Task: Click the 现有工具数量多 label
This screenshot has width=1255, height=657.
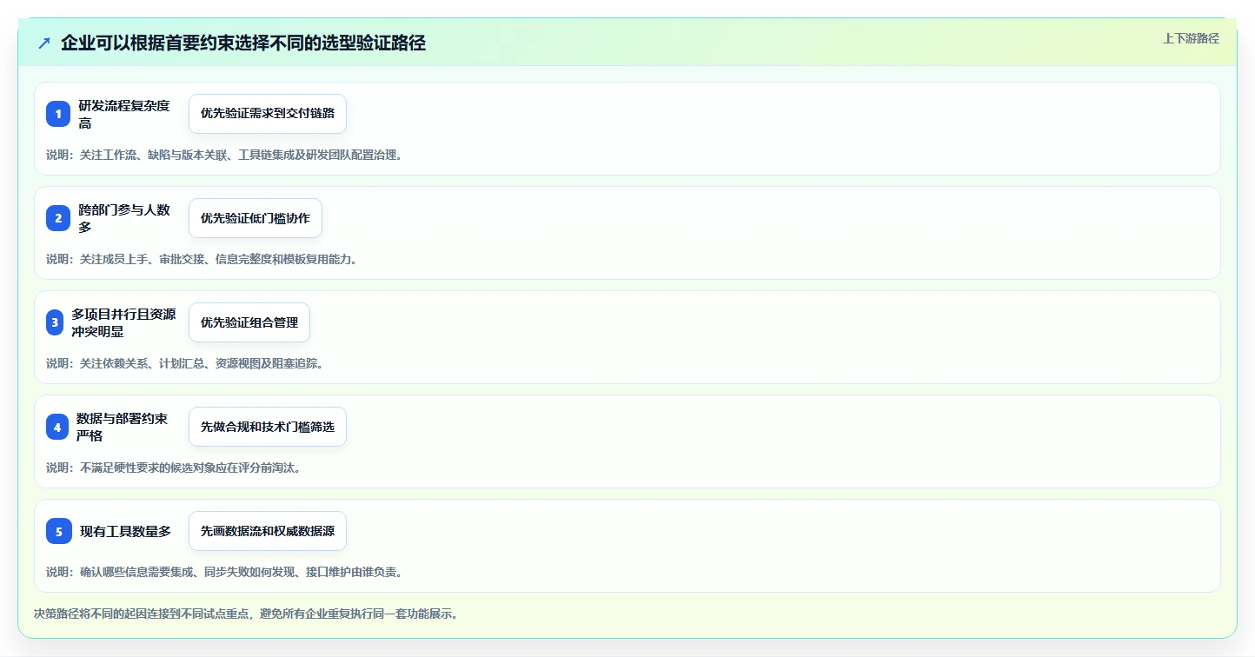Action: (126, 531)
